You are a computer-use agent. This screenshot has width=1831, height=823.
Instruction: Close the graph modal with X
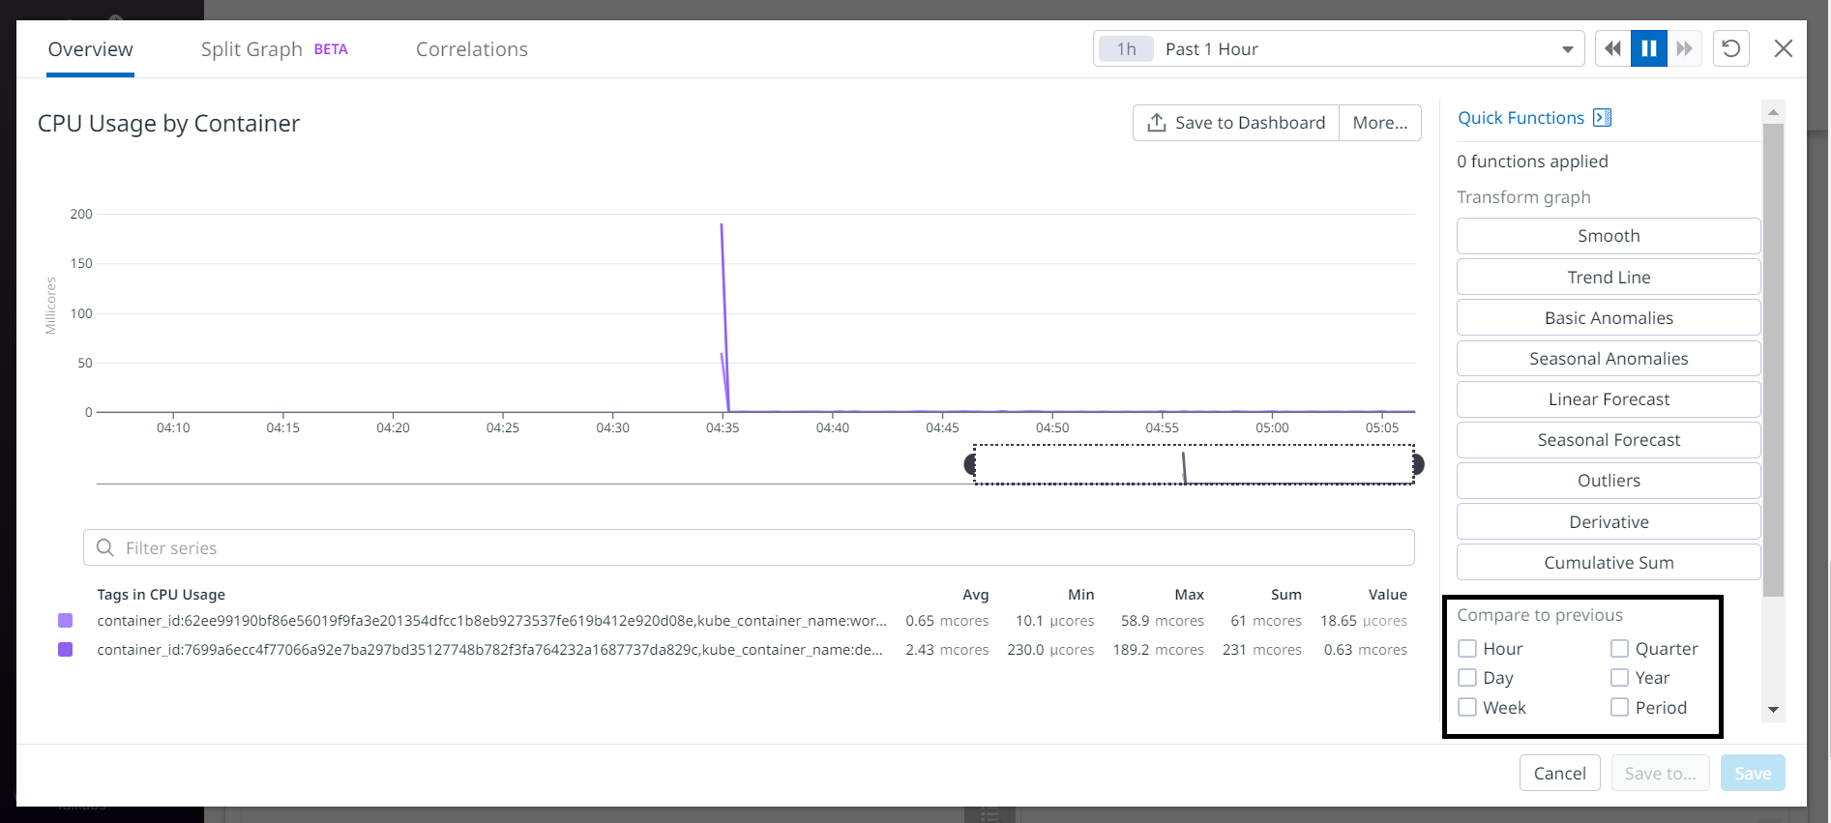pyautogui.click(x=1784, y=48)
